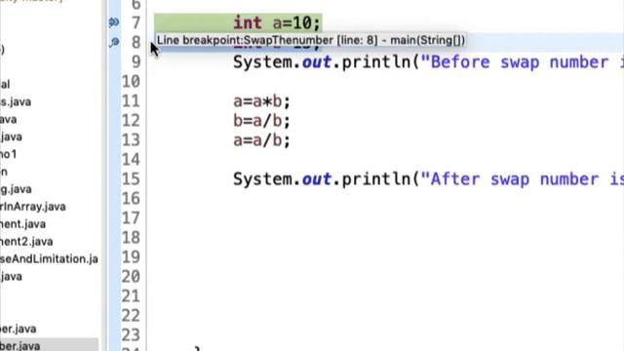Viewport: 624px width, 351px height.
Task: Open the file ending in 'seAndLimitation.ja'
Action: (49, 259)
